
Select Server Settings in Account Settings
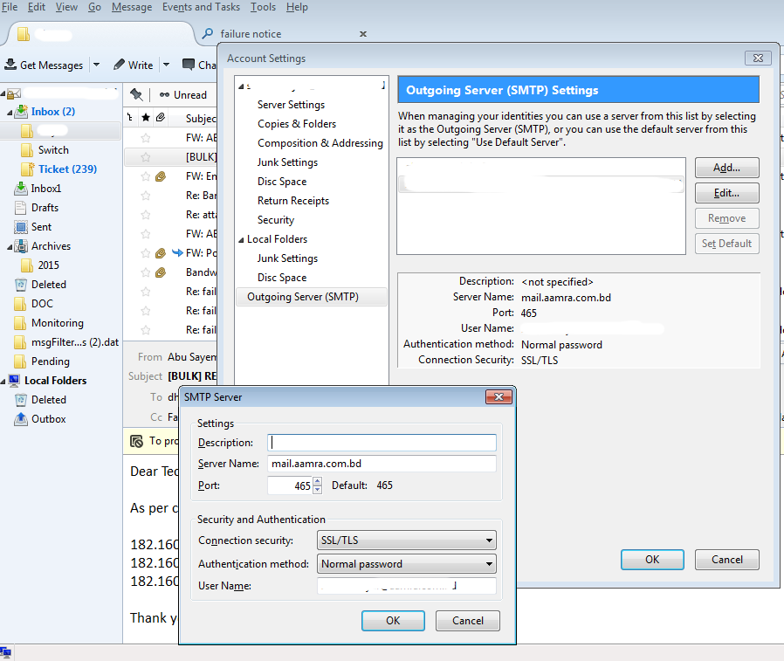(x=291, y=105)
